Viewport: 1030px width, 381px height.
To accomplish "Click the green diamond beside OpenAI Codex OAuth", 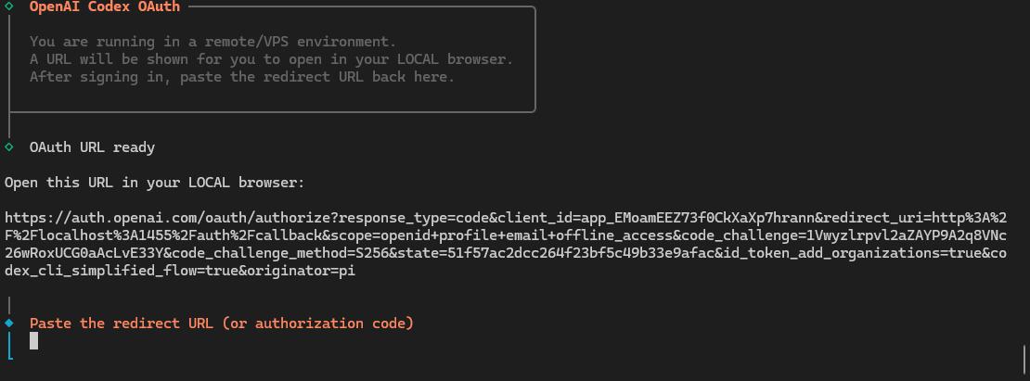I will click(x=9, y=6).
